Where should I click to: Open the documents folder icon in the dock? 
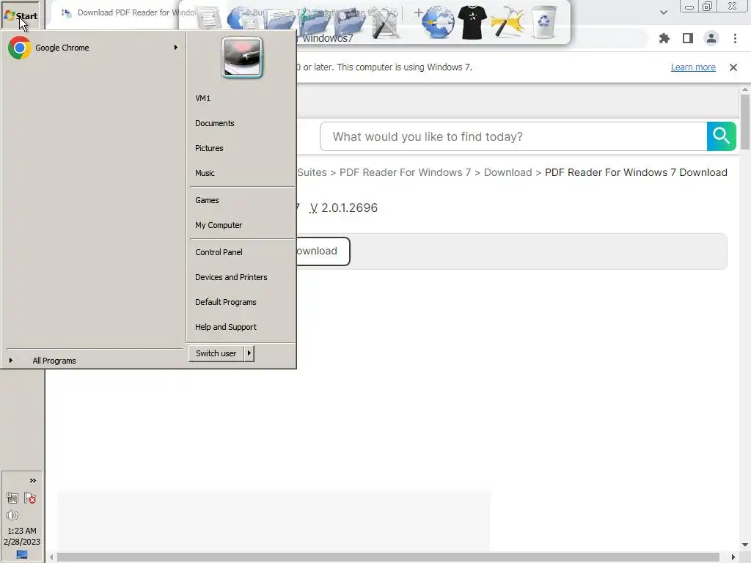(x=279, y=21)
